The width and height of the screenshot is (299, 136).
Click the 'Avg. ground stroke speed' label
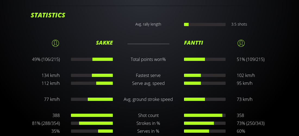(x=148, y=99)
